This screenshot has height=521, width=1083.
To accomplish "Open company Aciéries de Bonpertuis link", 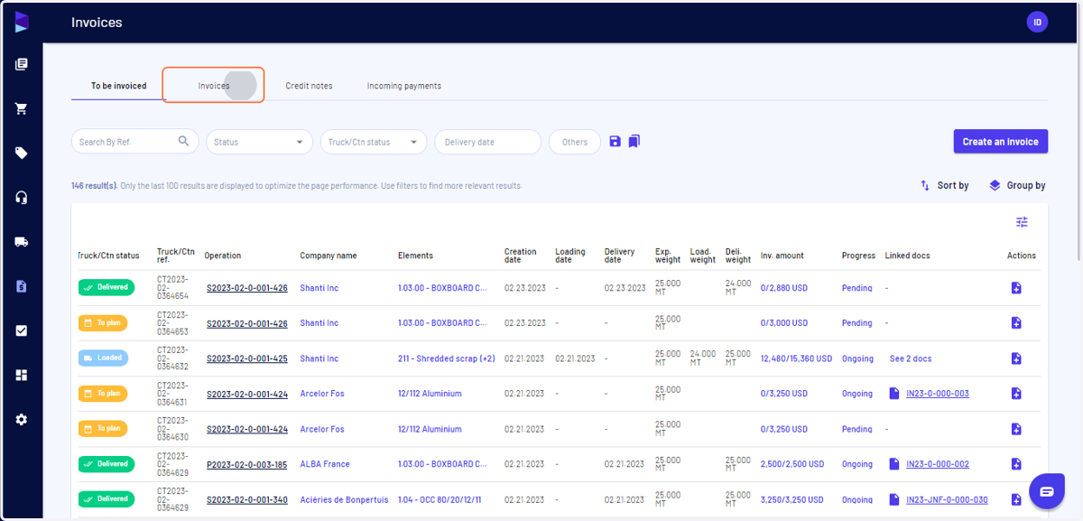I will 343,499.
